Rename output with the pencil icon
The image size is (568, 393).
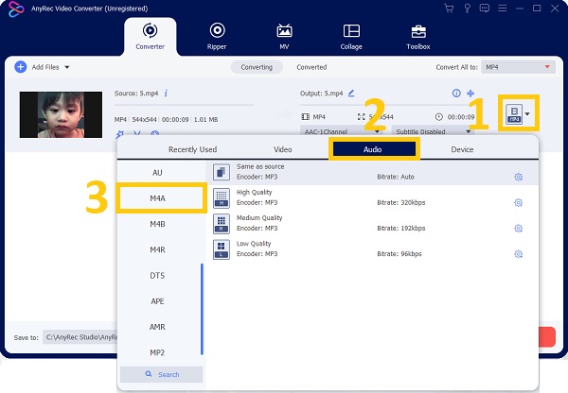(x=351, y=94)
